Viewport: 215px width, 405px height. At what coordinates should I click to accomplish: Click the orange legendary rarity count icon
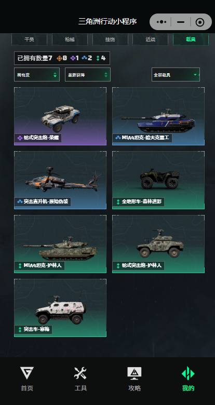(59, 58)
